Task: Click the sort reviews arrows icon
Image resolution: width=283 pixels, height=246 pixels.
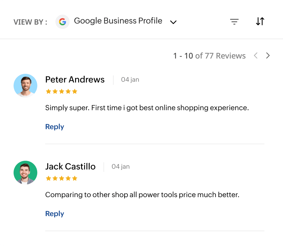Action: click(260, 22)
